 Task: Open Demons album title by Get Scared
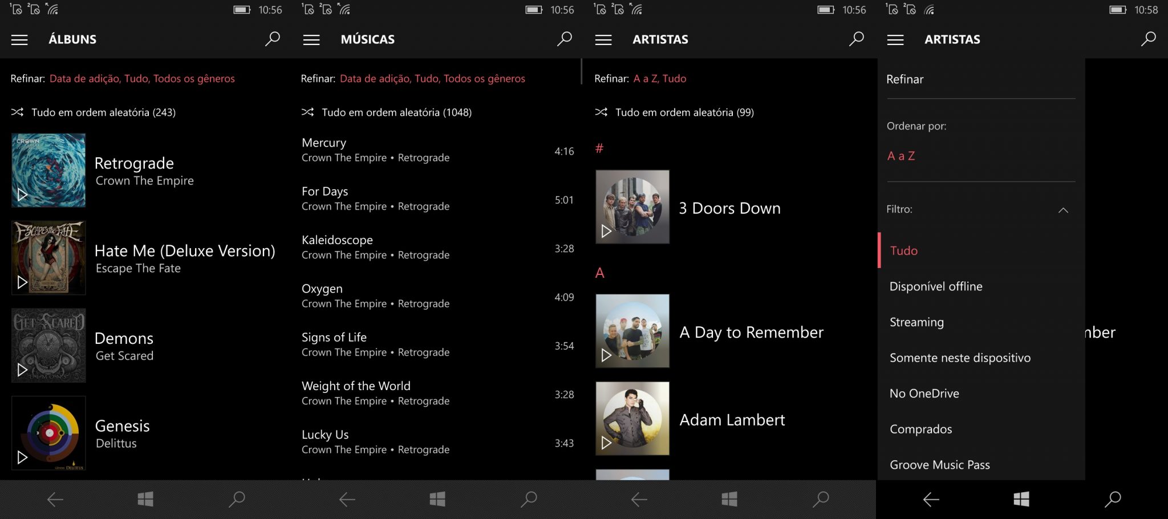124,338
